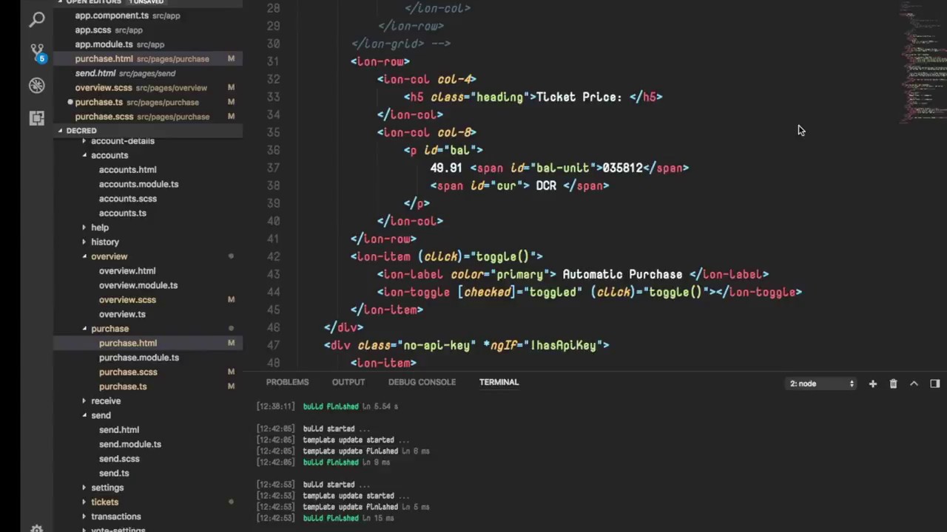
Task: Switch to the PROBLEMS tab
Action: point(287,382)
